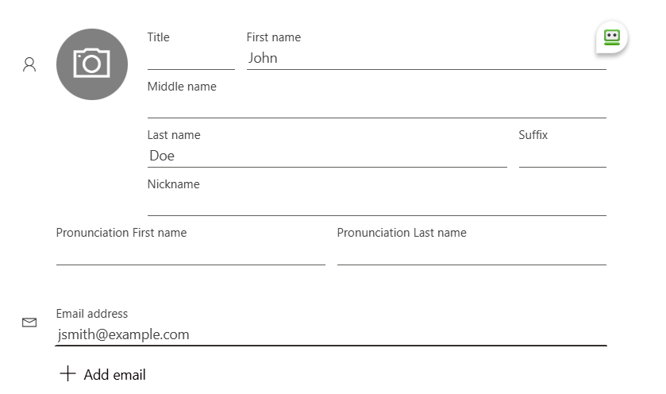Viewport: 666px width, 394px height.
Task: Click the Nickname label text
Action: 173,184
